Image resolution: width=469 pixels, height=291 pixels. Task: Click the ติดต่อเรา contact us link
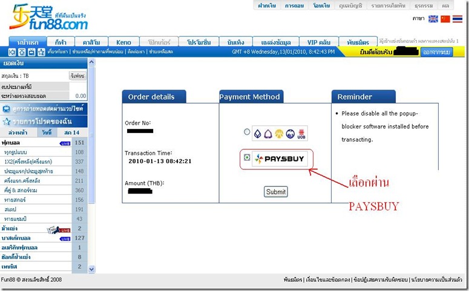136,52
